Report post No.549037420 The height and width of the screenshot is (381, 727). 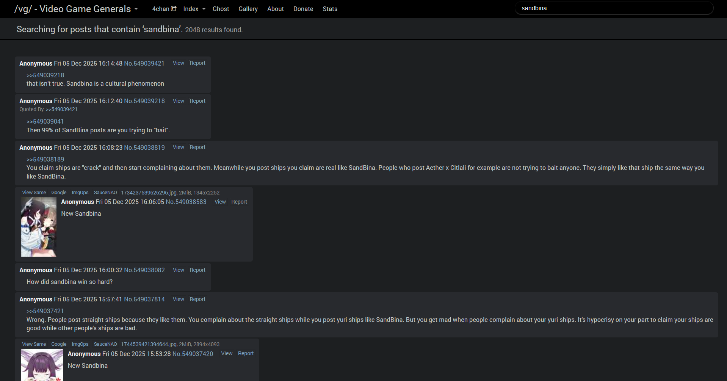click(246, 353)
